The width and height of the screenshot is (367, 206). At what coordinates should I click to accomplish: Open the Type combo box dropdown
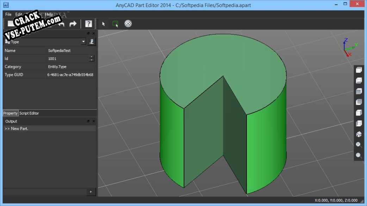pyautogui.click(x=83, y=42)
